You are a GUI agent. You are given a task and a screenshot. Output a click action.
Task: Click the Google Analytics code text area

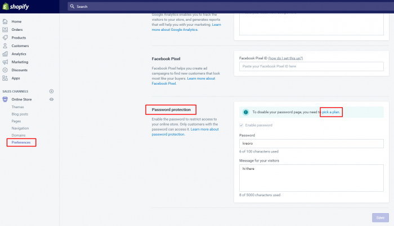[311, 24]
